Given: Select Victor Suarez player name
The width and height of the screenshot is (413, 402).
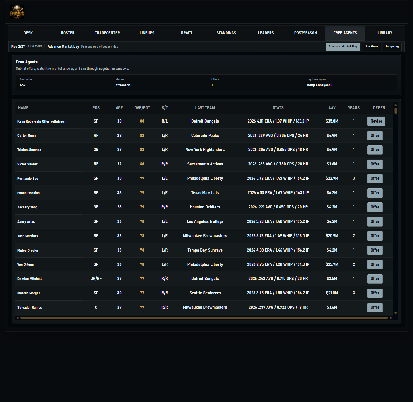Looking at the screenshot, I should [x=28, y=164].
